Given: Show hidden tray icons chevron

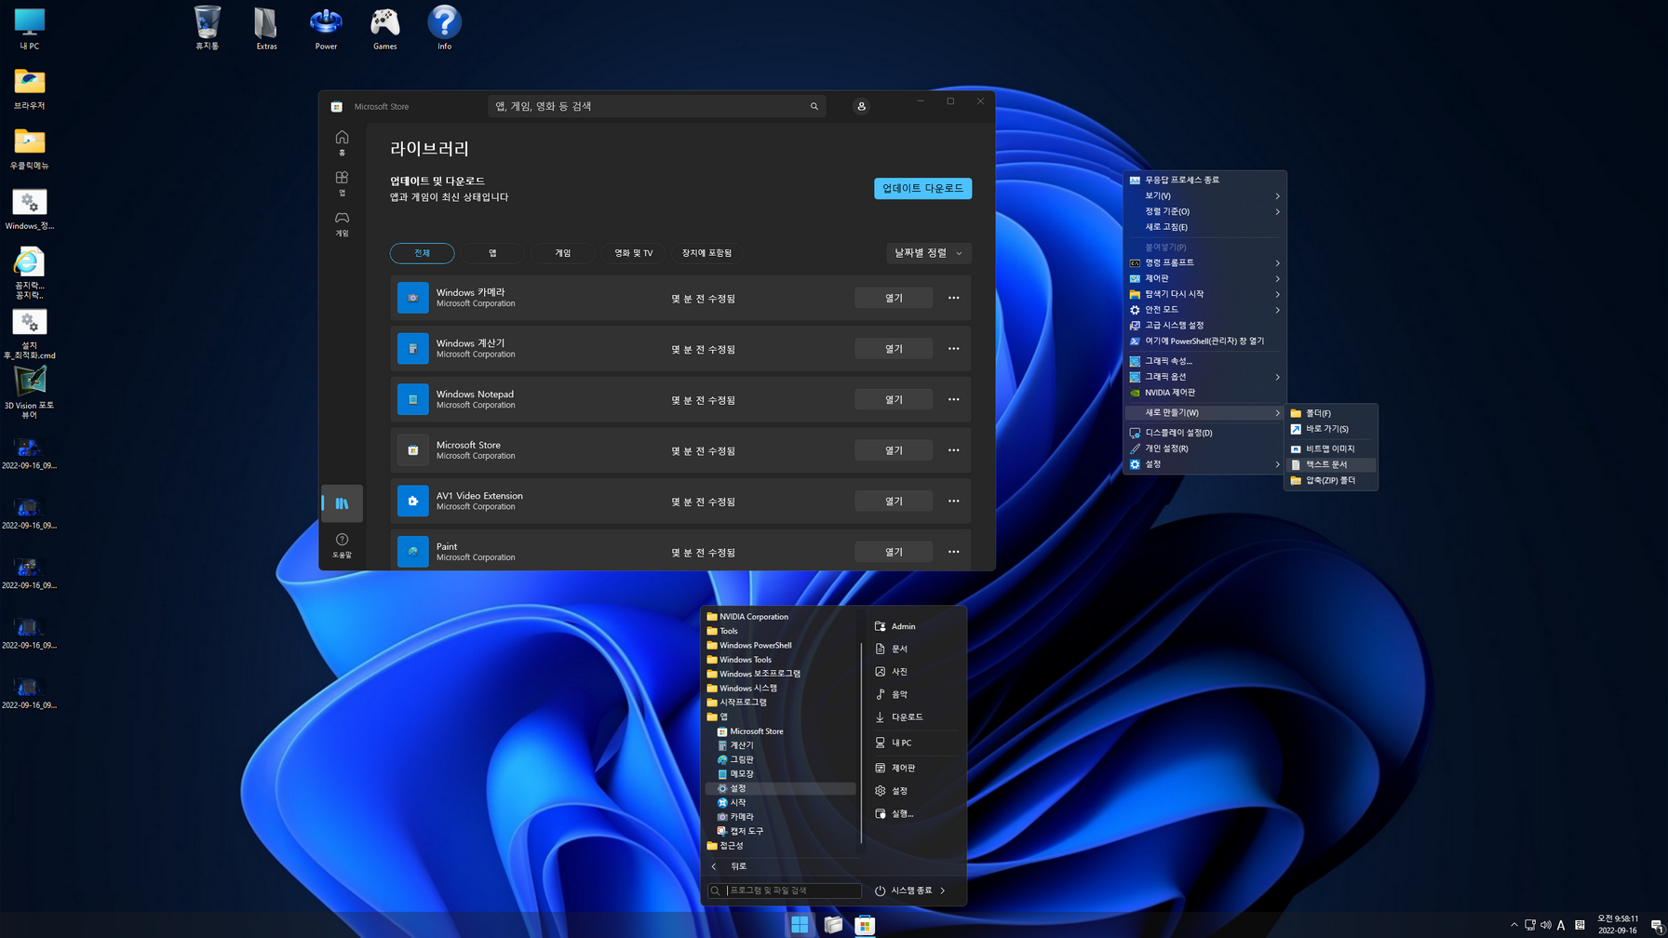Looking at the screenshot, I should point(1513,925).
